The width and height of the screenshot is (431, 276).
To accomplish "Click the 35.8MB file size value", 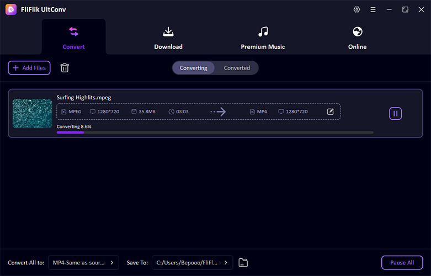I will click(x=147, y=112).
